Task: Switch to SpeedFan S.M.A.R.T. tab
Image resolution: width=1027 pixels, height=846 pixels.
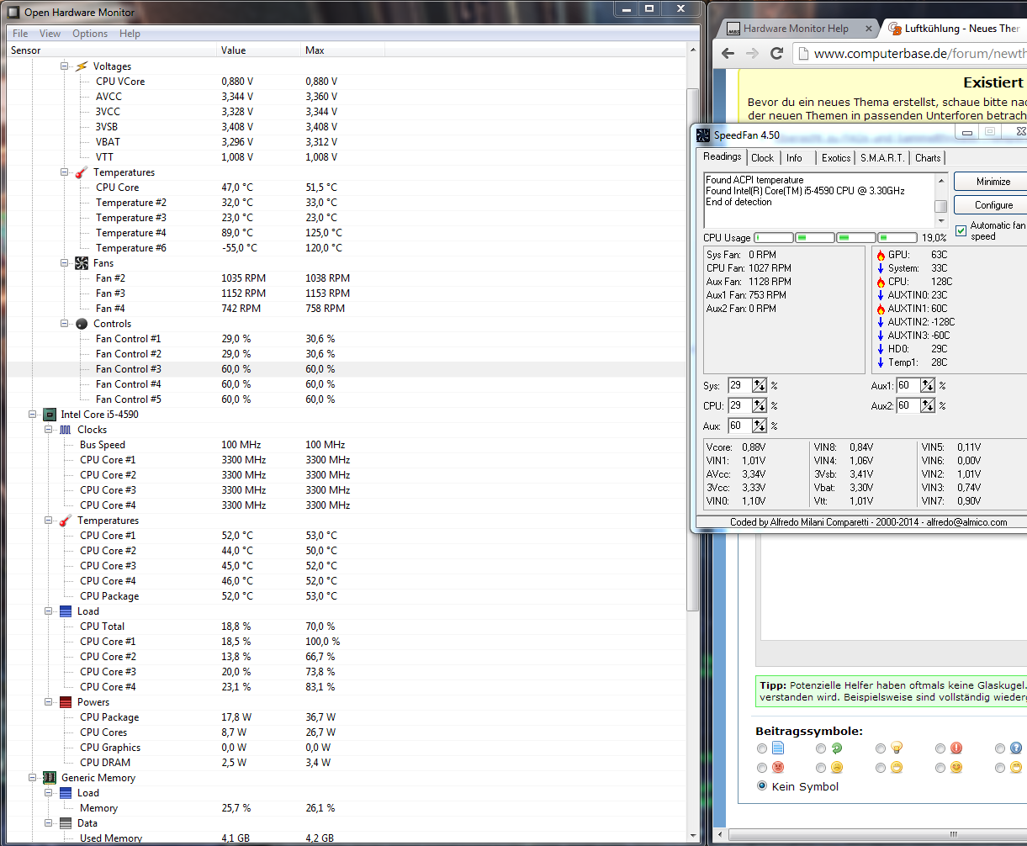Action: 882,158
